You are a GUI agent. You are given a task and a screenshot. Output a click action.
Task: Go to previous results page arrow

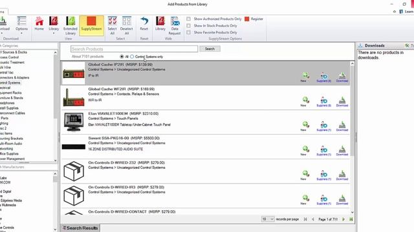(x=313, y=219)
